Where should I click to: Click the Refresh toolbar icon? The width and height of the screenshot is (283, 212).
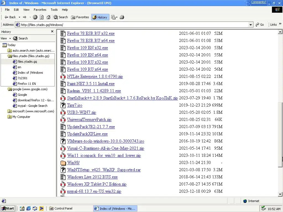pos(42,17)
